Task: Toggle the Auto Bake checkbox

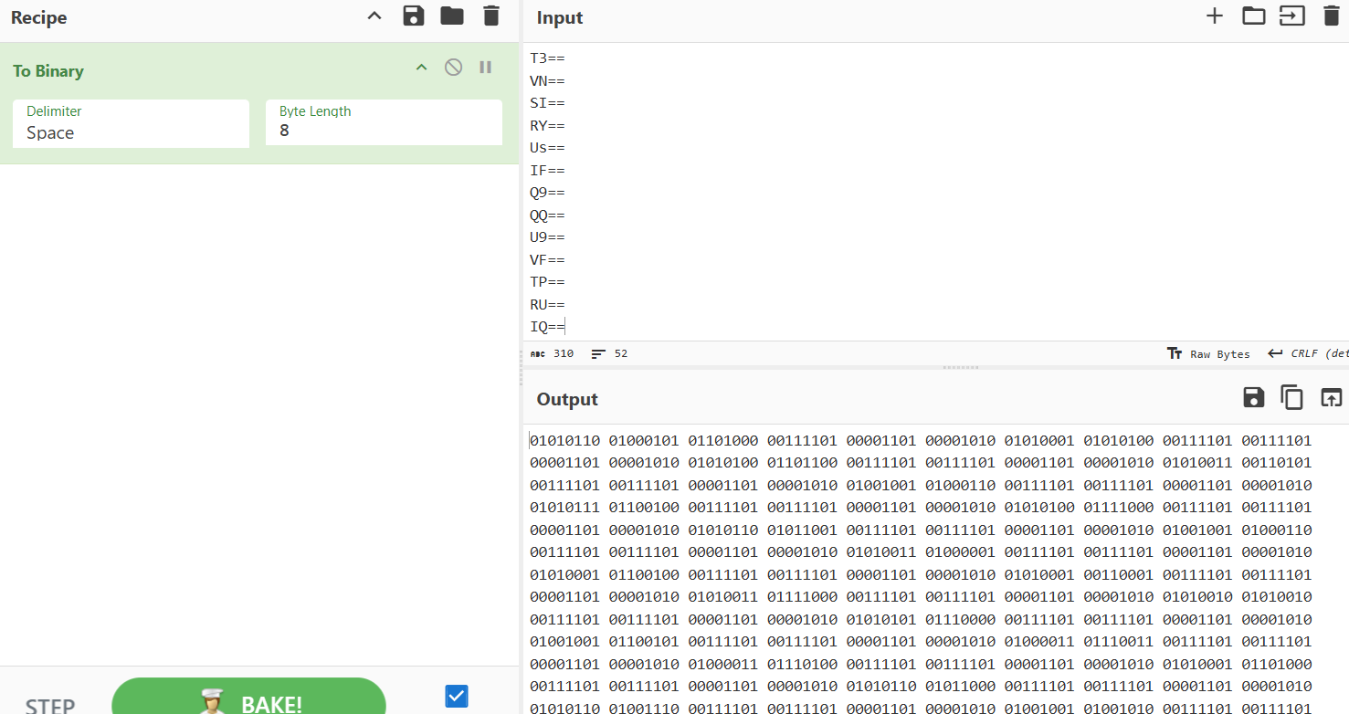Action: [457, 697]
